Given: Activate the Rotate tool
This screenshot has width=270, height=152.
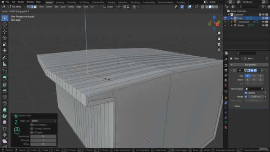Looking at the screenshot, I should click(5, 38).
